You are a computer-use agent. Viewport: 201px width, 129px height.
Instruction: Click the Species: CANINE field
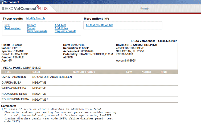13,51
